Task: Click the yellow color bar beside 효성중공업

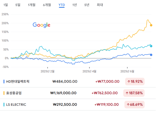Action: click(4, 93)
